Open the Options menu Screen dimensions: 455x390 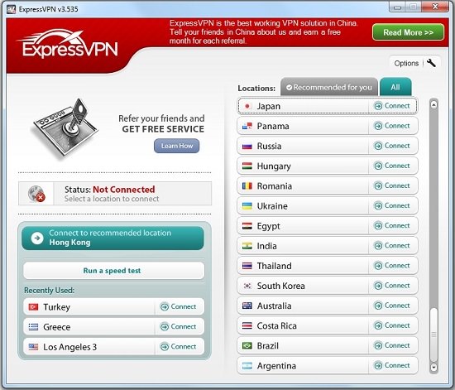[414, 63]
